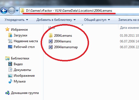Click the Рабочий стол monitor icon
139x100 pixels.
click(x=10, y=47)
